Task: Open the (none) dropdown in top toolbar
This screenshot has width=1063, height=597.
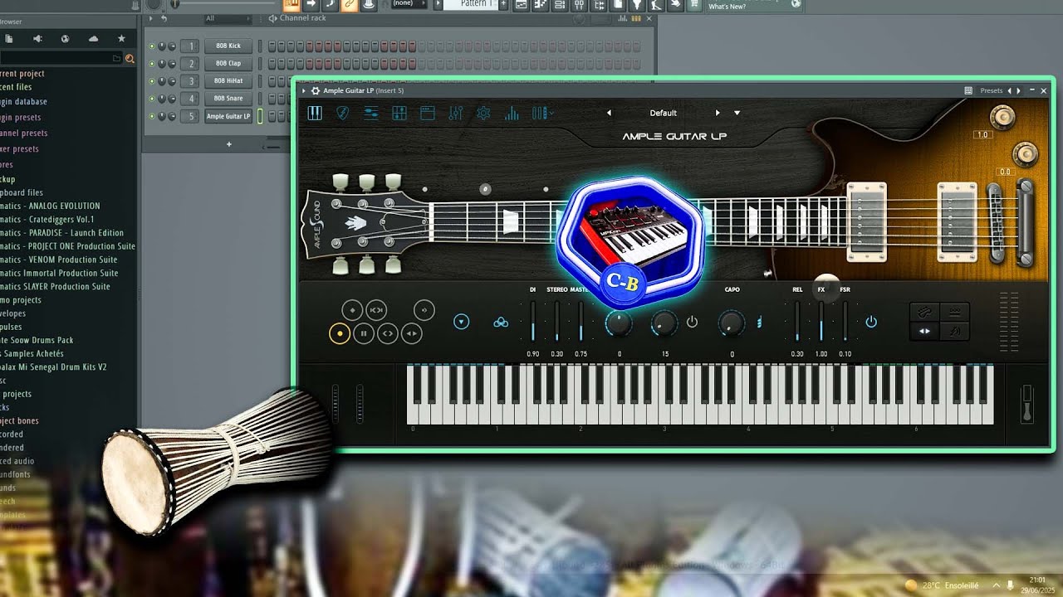Action: pyautogui.click(x=408, y=4)
